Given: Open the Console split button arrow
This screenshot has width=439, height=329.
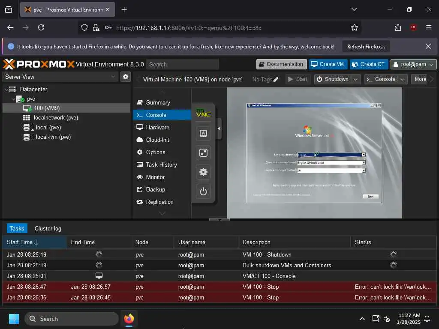Looking at the screenshot, I should [402, 79].
